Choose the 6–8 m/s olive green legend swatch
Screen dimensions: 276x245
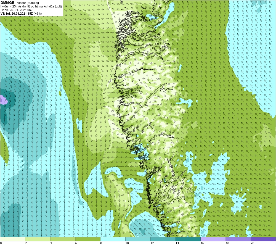pyautogui.click(x=88, y=239)
